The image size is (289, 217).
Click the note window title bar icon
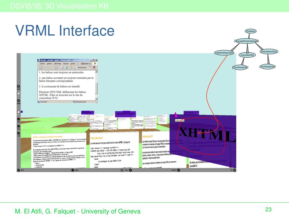[39, 60]
